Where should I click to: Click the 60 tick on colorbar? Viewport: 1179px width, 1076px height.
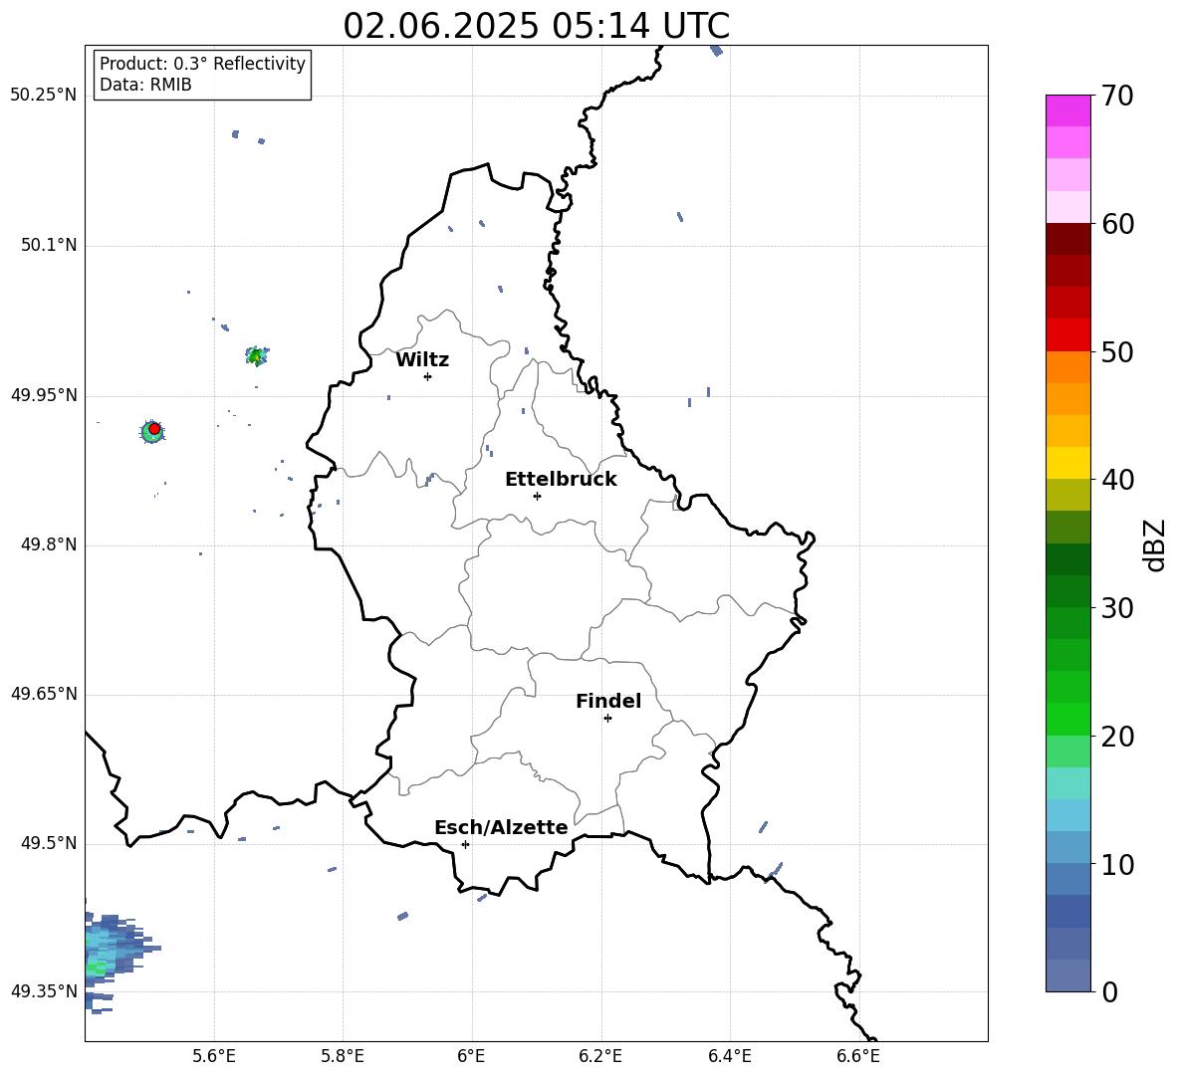point(1117,224)
